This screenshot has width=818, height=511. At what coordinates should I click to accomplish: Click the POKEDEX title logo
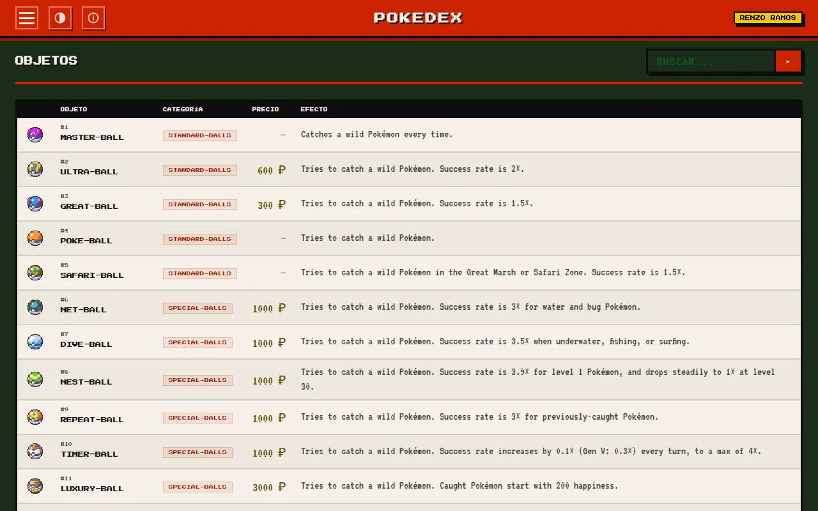click(418, 18)
